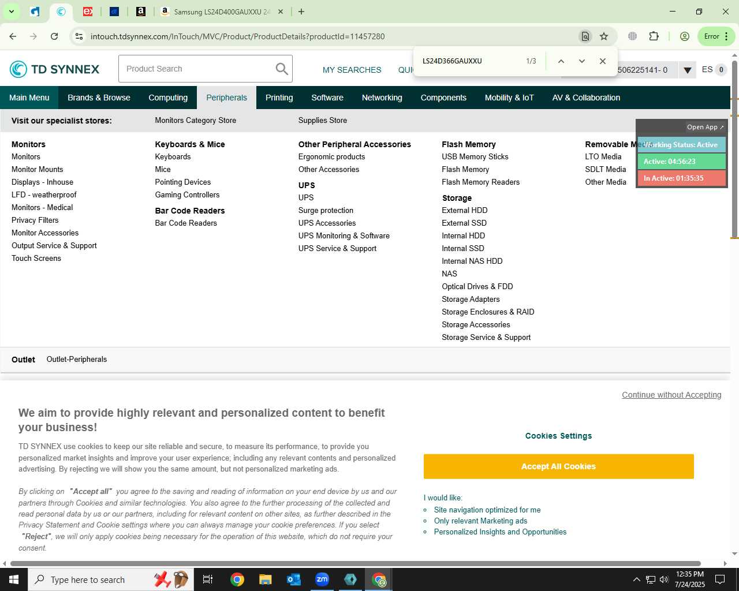Switch to the Amazon Samsung LS24D400GAUXXU tab
This screenshot has height=591, width=739.
coord(222,12)
